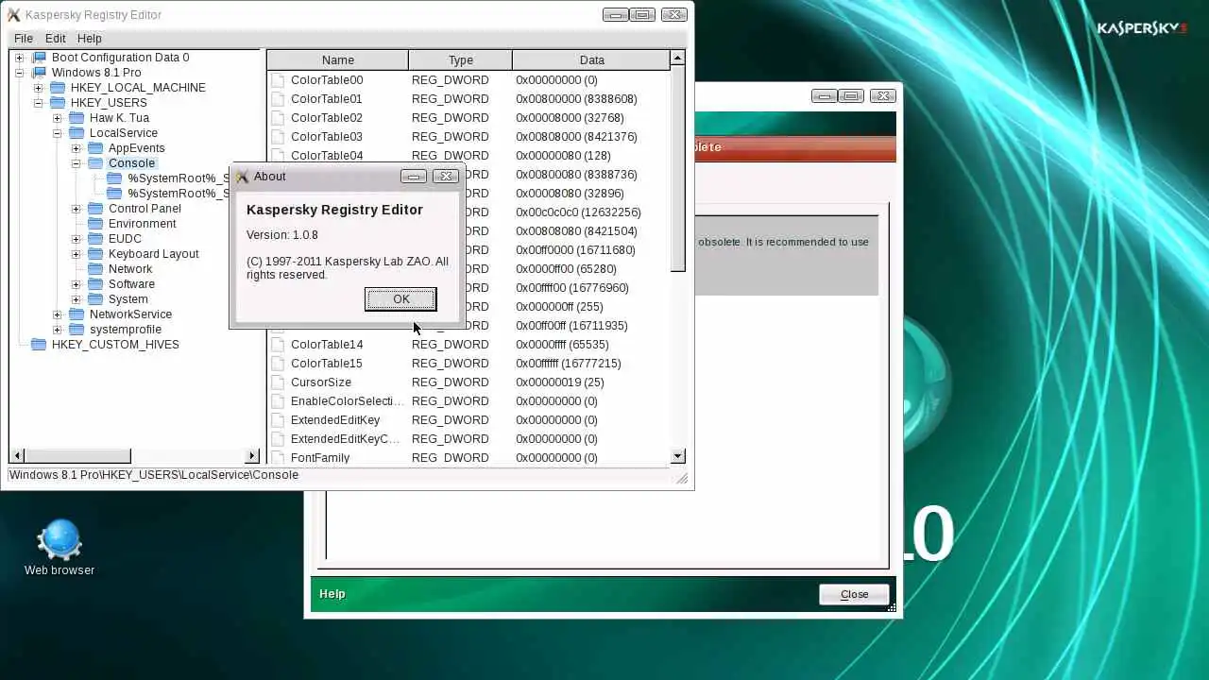Expand the Keyboard Layout tree node

point(76,254)
